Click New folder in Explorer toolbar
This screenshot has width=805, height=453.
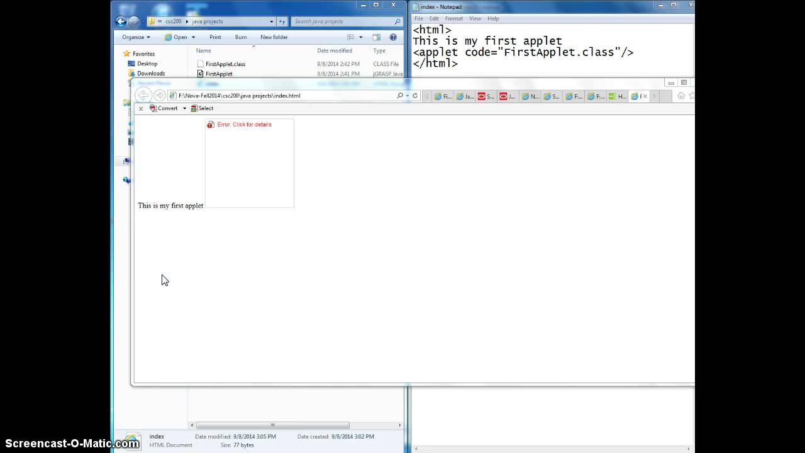point(274,37)
